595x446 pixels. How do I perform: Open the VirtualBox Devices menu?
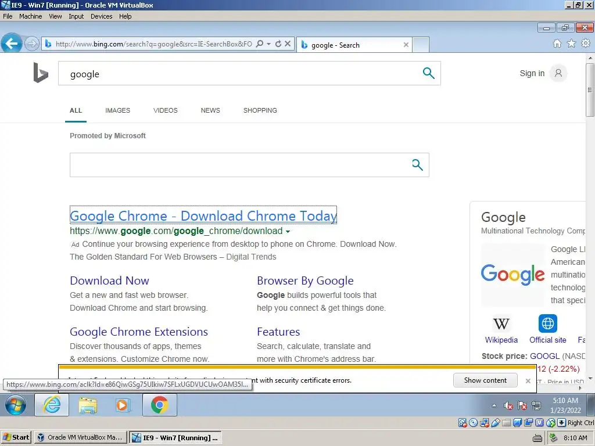(101, 16)
